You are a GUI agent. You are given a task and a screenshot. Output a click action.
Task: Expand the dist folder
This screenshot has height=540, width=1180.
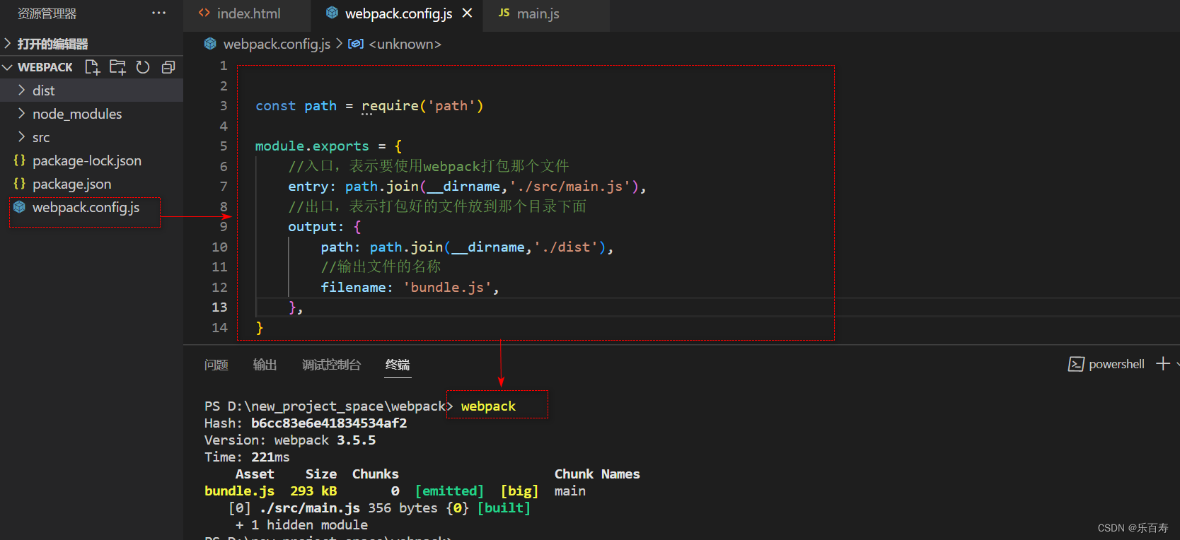(21, 90)
